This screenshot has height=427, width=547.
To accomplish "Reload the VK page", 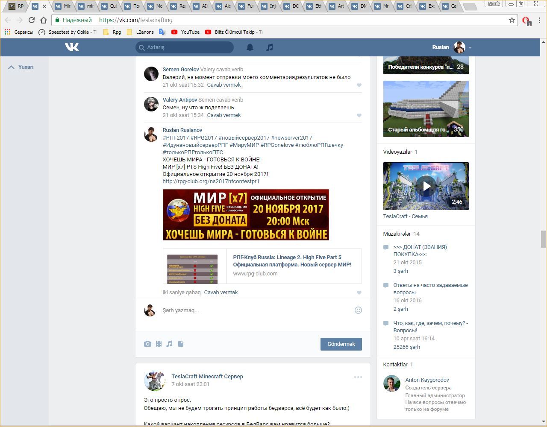I will tap(31, 20).
